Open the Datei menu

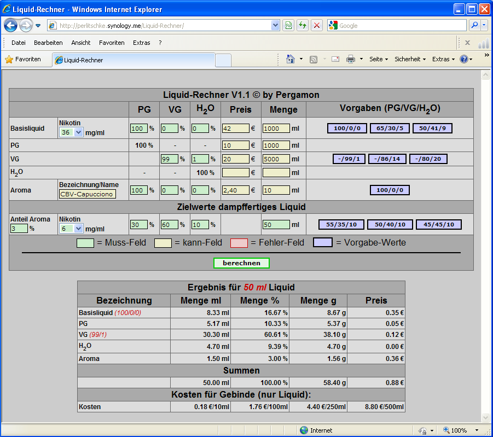(18, 43)
